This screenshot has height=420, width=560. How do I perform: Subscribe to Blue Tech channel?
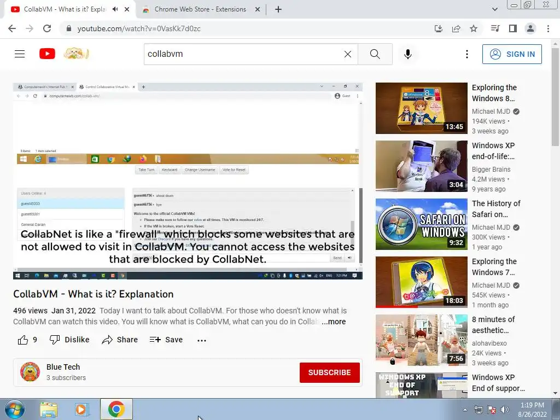pos(330,372)
